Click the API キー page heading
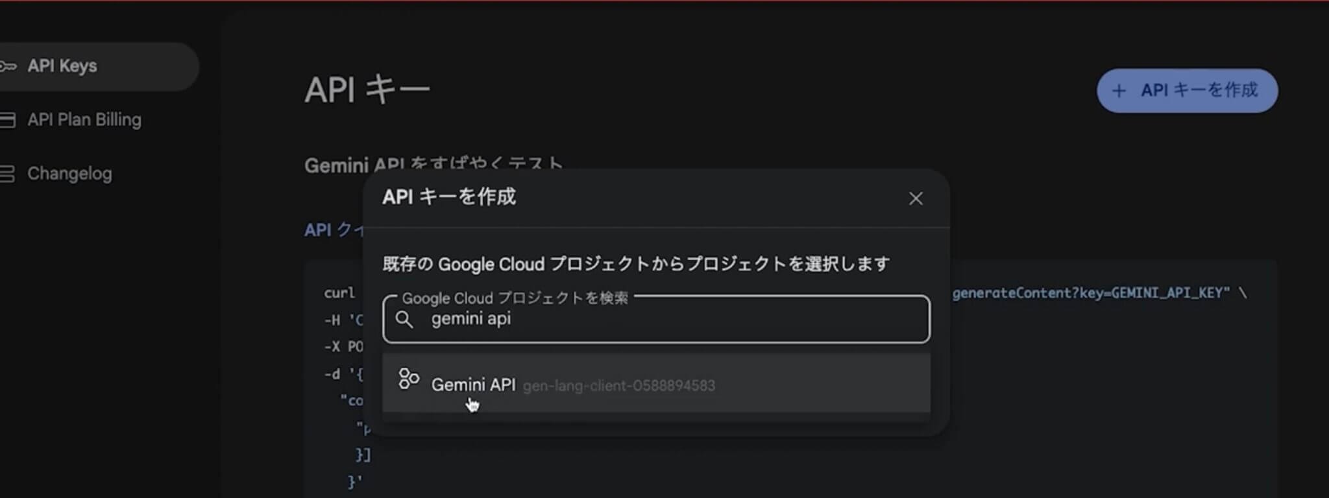The width and height of the screenshot is (1329, 498). click(x=367, y=89)
